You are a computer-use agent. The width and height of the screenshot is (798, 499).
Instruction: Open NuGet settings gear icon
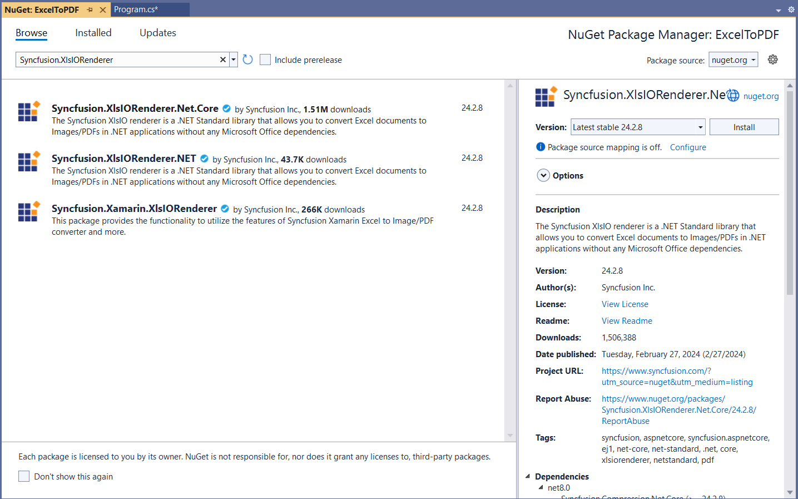(x=773, y=60)
